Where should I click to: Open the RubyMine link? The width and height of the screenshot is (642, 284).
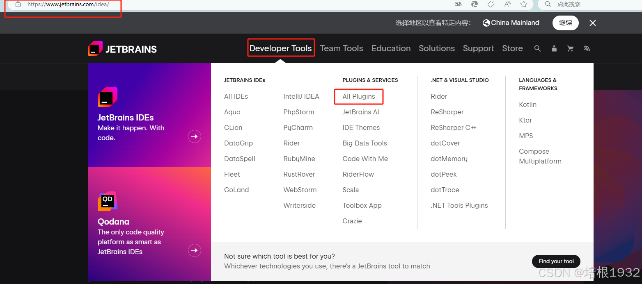pos(299,159)
